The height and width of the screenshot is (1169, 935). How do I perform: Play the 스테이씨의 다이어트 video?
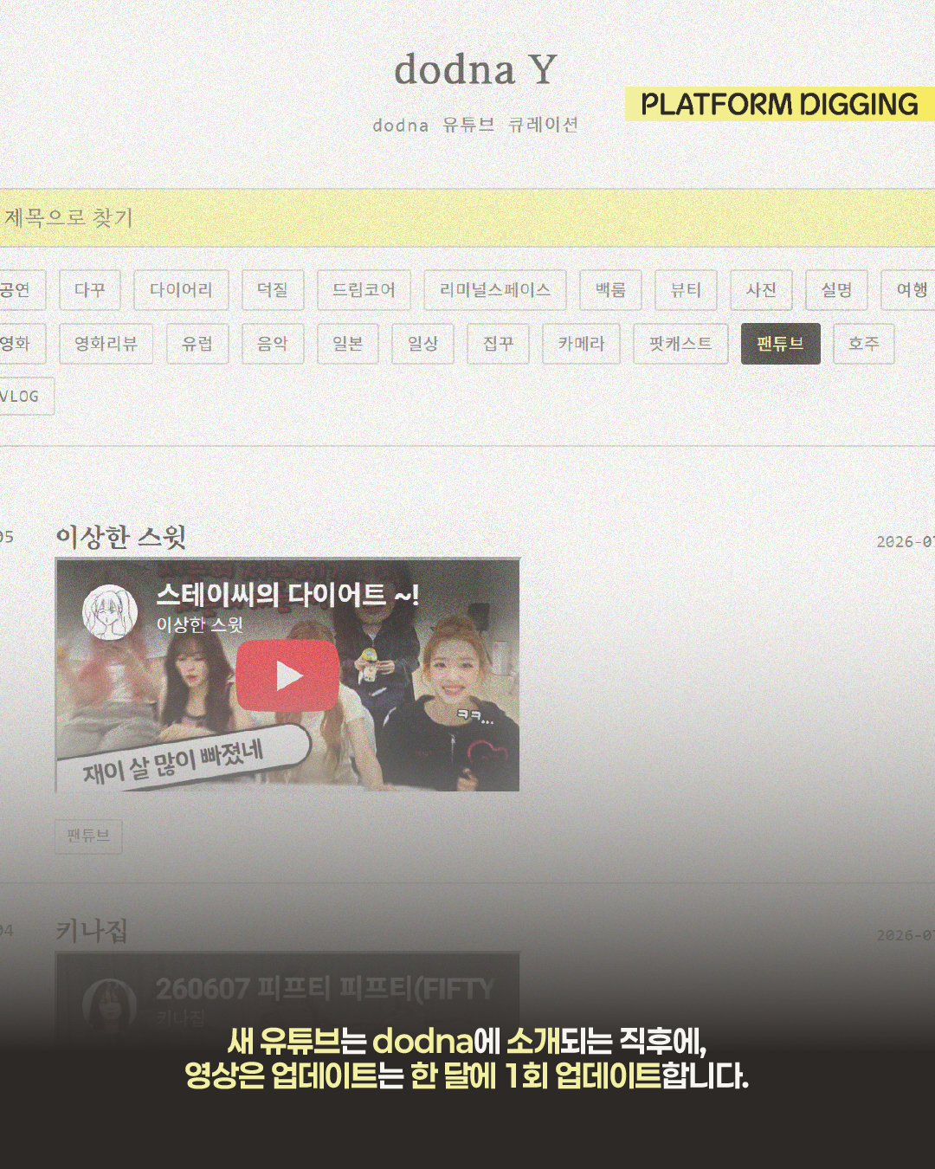(x=287, y=675)
